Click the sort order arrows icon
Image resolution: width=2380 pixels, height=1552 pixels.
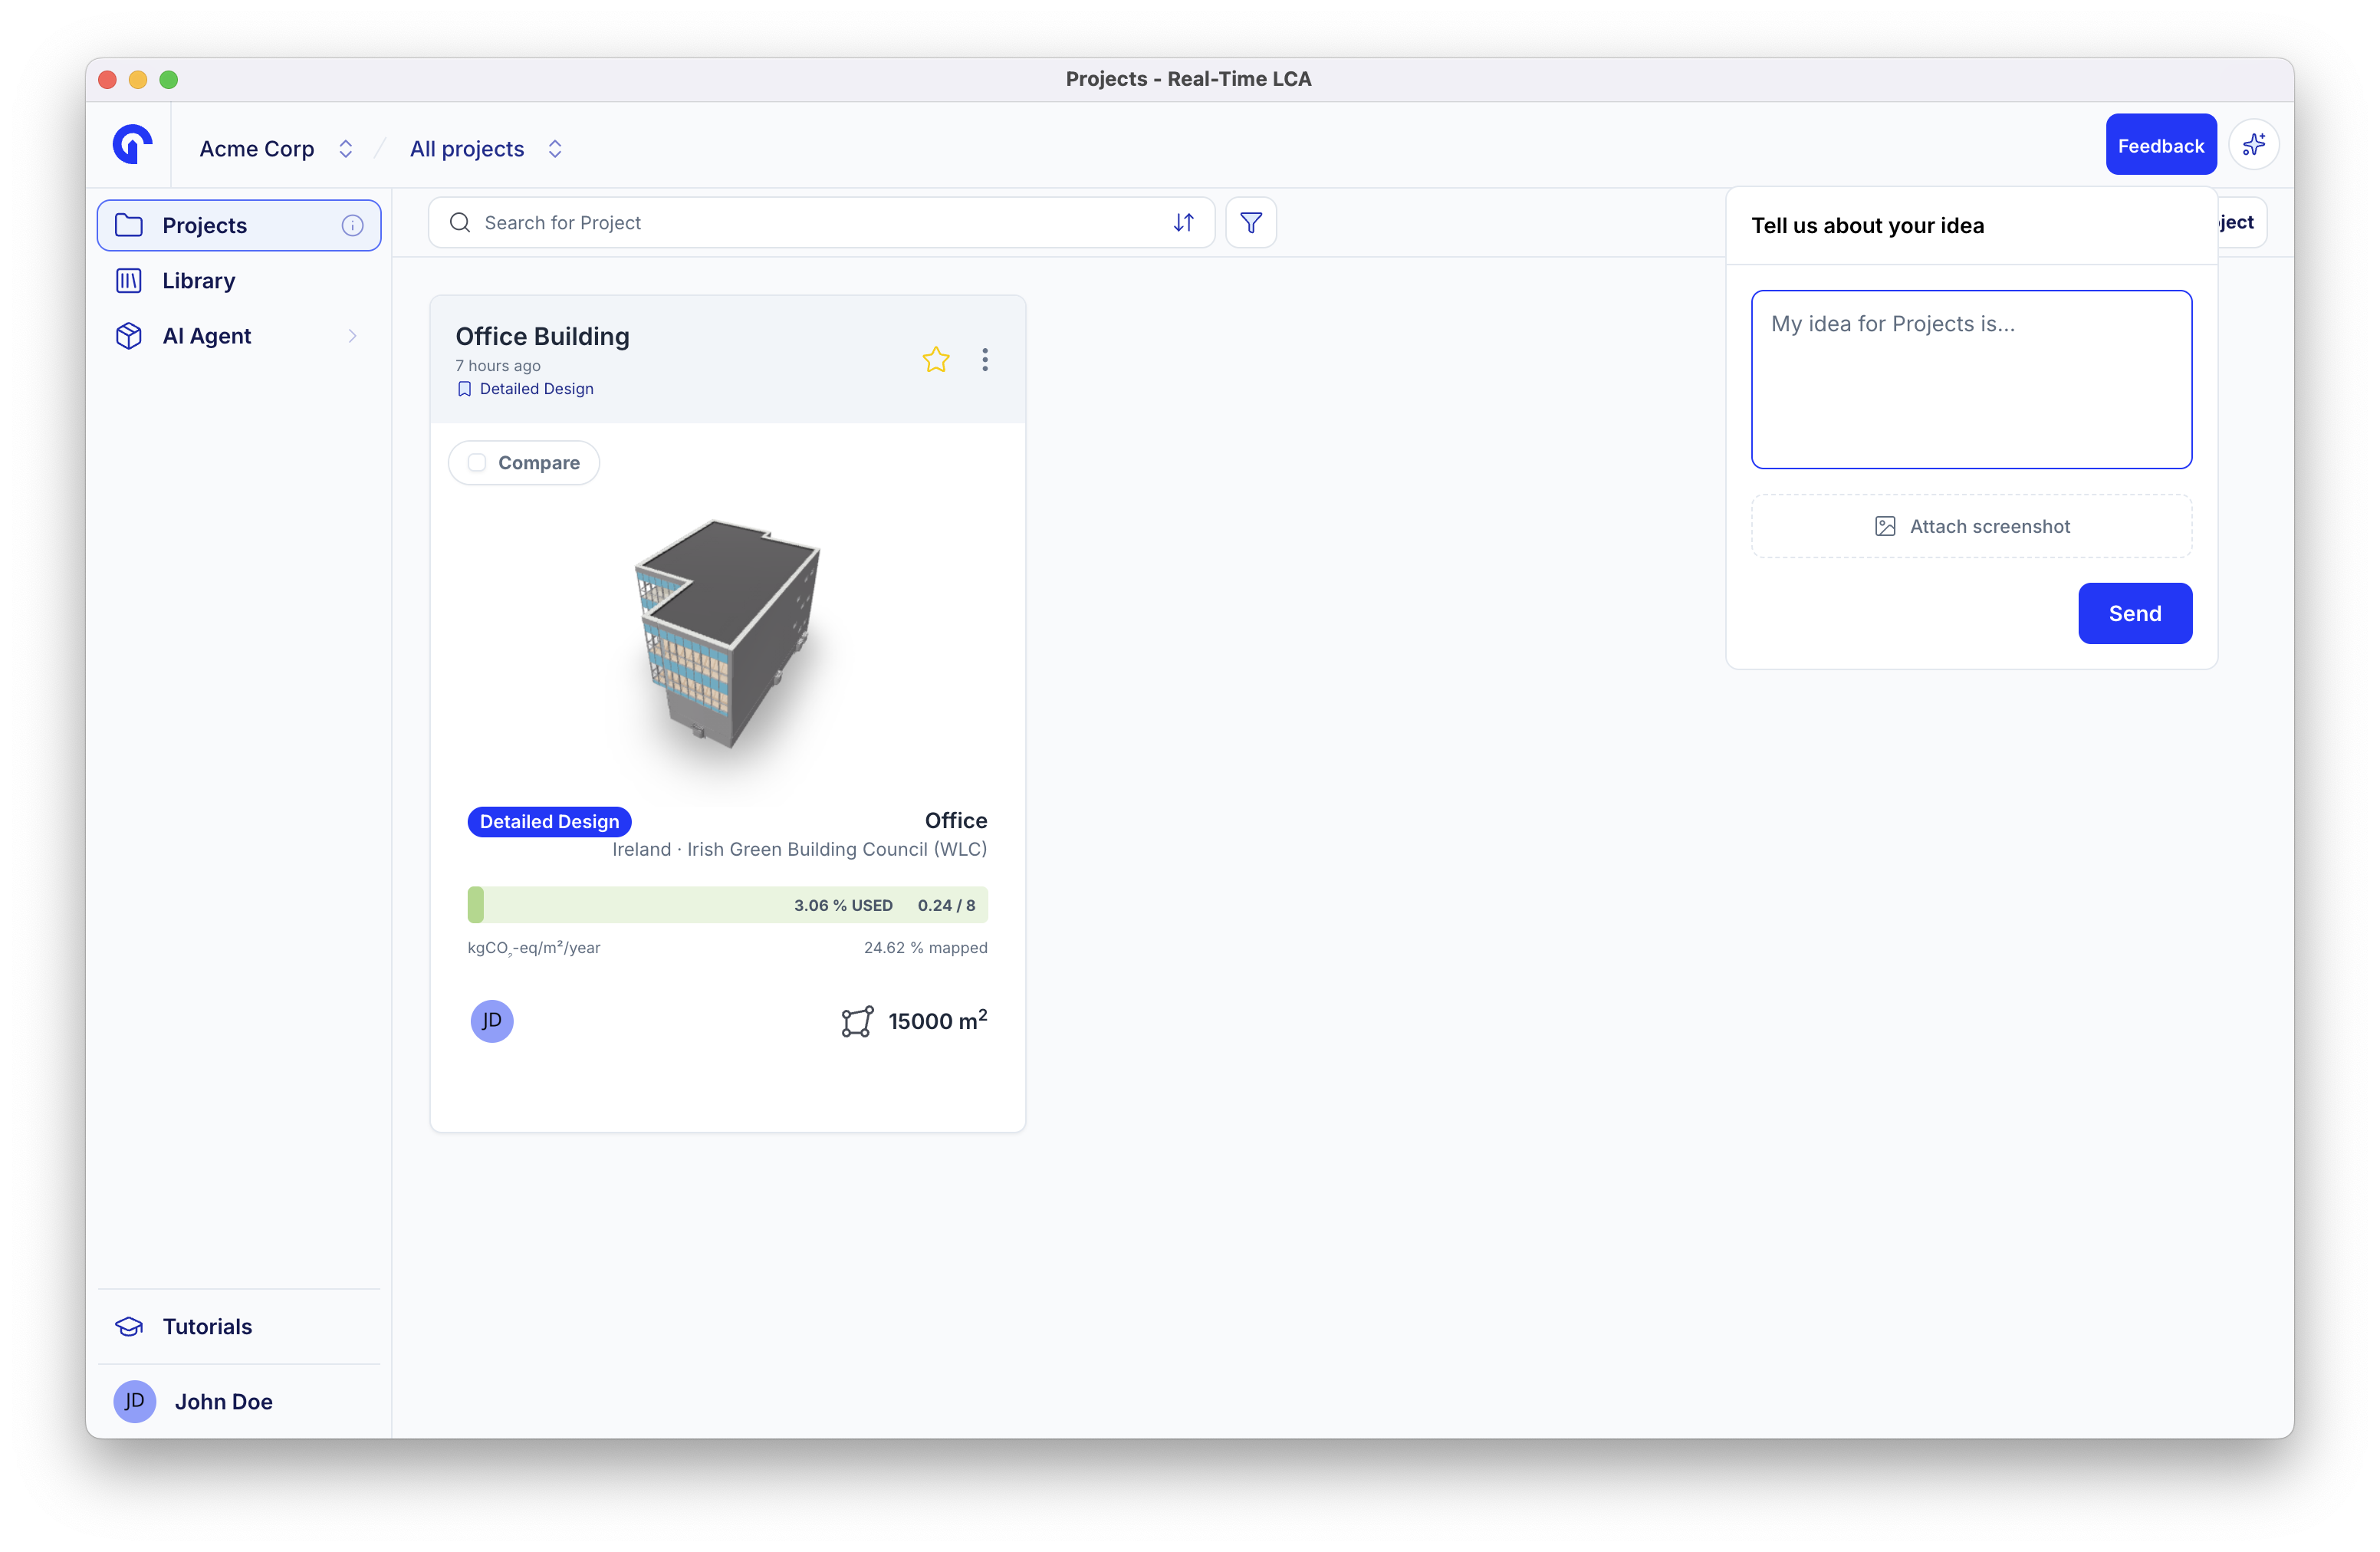(x=1183, y=222)
